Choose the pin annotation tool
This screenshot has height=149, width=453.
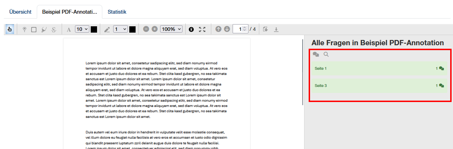click(x=24, y=29)
